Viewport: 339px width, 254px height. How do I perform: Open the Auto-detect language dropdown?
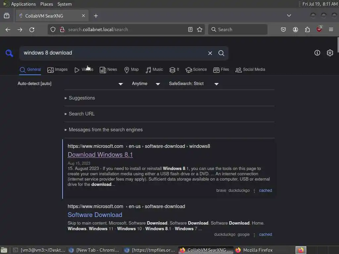pyautogui.click(x=70, y=84)
